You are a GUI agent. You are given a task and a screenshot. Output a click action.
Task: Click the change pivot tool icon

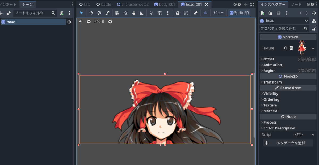point(125,13)
